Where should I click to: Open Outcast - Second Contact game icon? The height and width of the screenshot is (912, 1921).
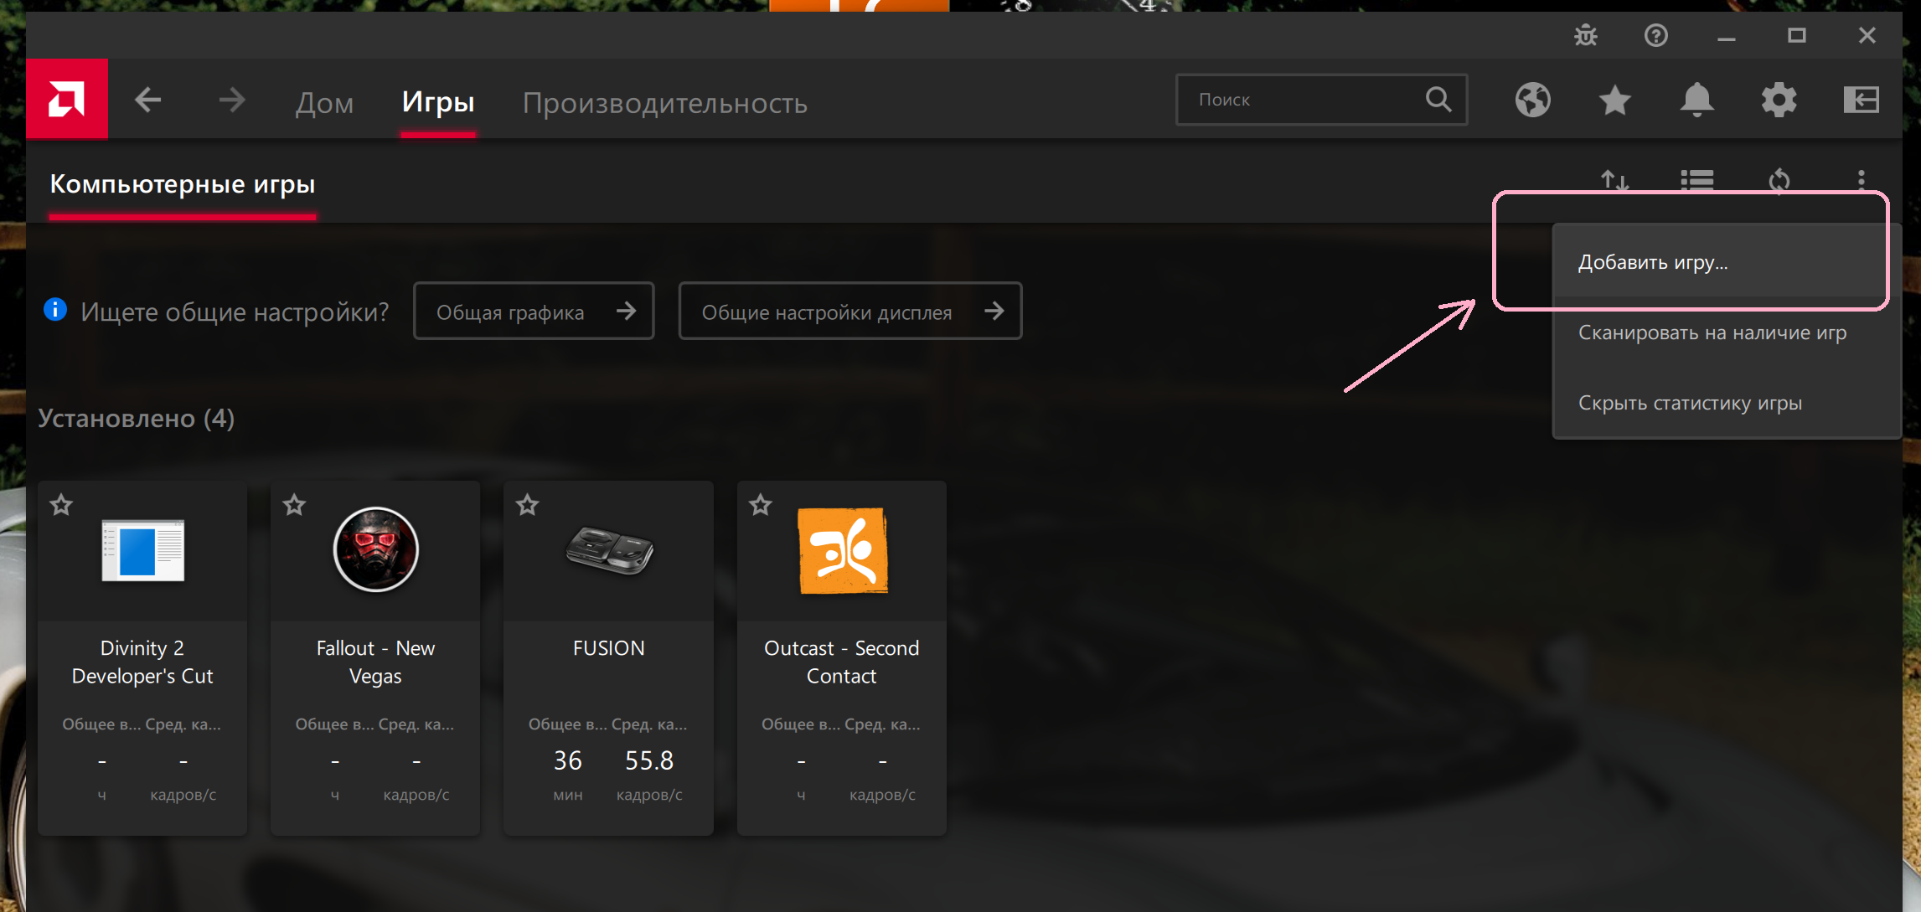tap(842, 550)
